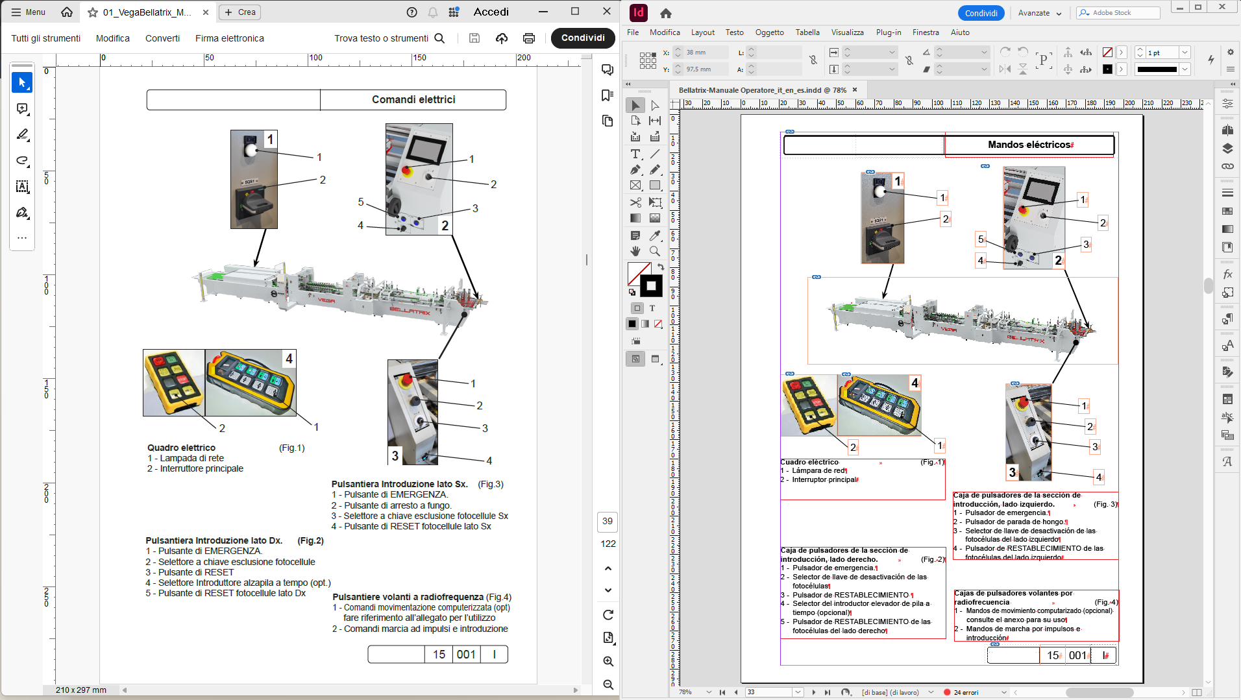Swap fill and stroke colors
Screen dimensions: 1241x700
660,267
